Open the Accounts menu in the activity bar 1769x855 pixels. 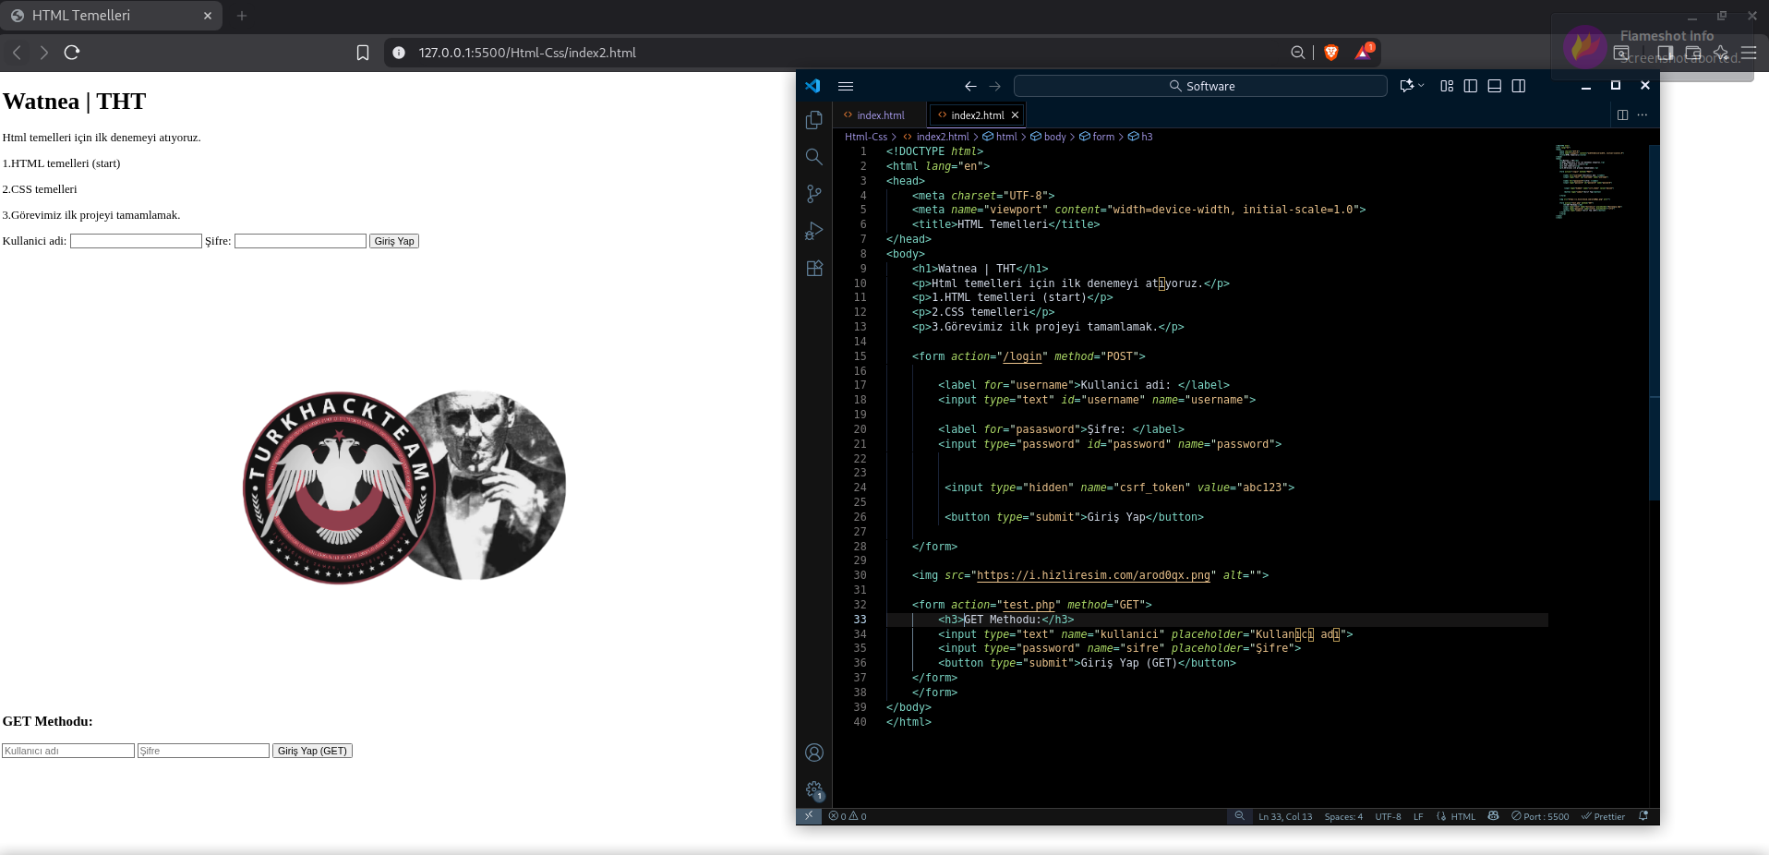(813, 753)
